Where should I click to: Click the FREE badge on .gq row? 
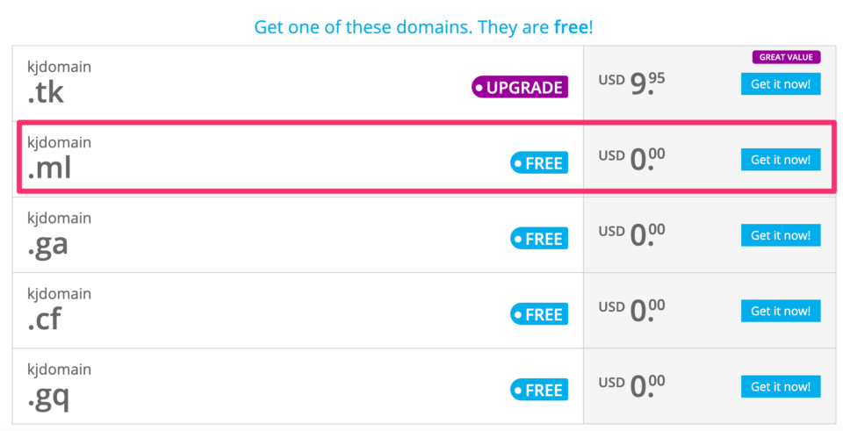tap(539, 389)
